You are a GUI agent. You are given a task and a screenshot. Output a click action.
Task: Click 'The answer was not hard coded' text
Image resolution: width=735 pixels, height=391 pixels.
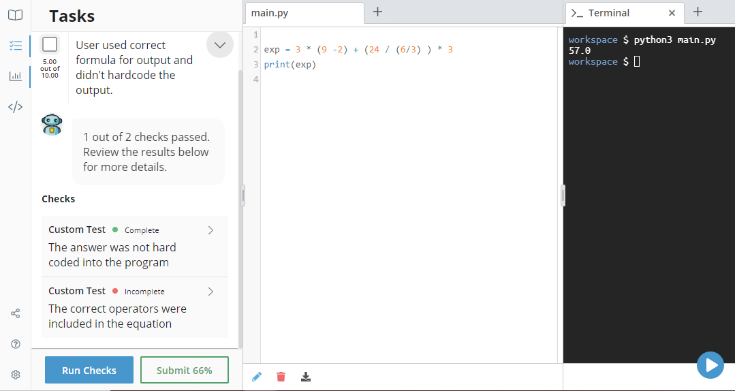click(x=112, y=255)
